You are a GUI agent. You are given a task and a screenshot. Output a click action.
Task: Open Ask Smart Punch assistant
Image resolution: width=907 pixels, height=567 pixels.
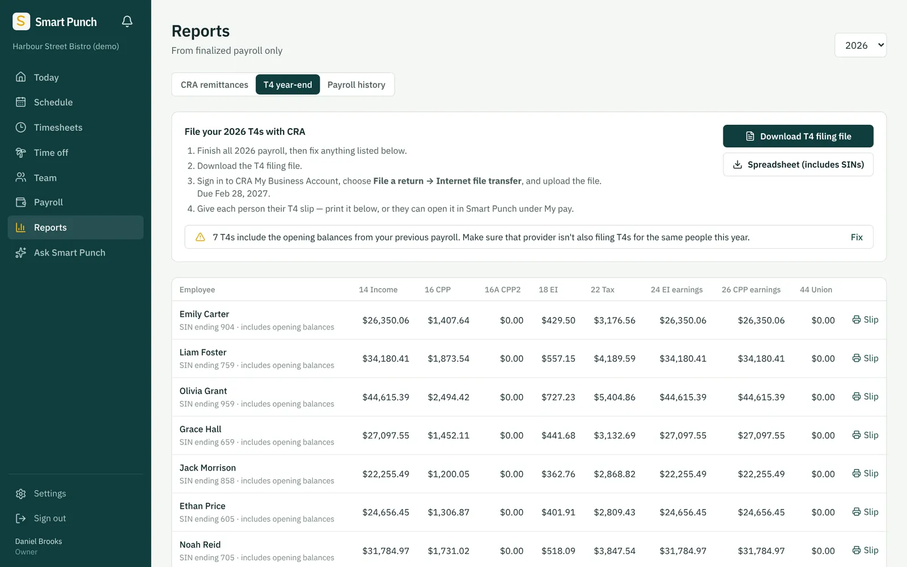point(75,253)
